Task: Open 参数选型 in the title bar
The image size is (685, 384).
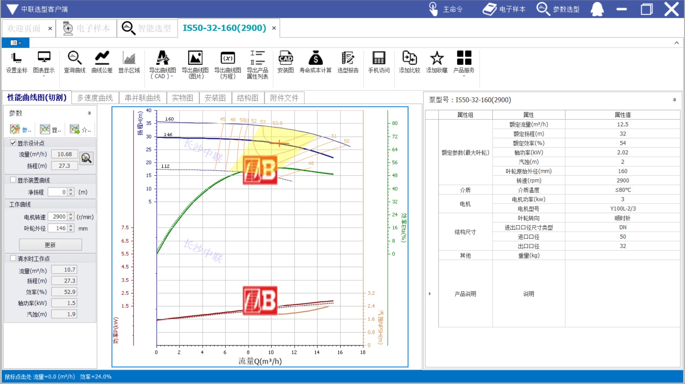Action: tap(558, 9)
